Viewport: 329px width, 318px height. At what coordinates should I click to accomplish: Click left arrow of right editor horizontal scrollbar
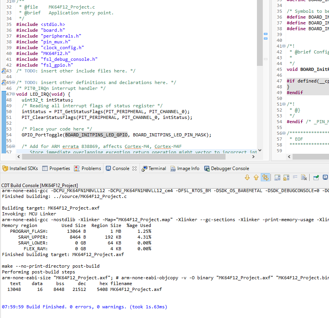click(x=289, y=157)
